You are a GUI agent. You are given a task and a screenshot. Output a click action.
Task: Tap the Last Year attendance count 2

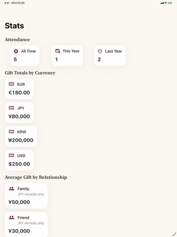[99, 59]
